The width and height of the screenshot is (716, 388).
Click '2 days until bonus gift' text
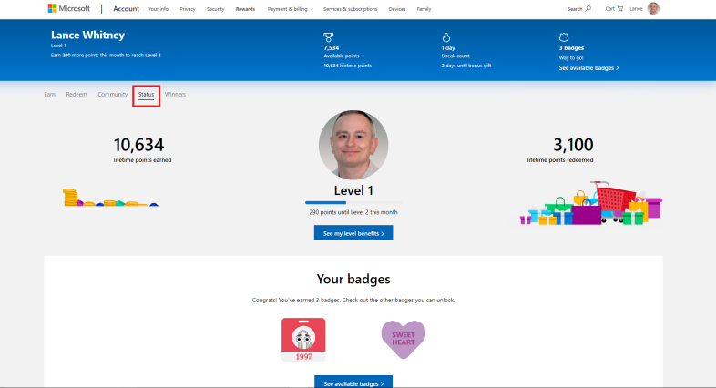tap(466, 66)
